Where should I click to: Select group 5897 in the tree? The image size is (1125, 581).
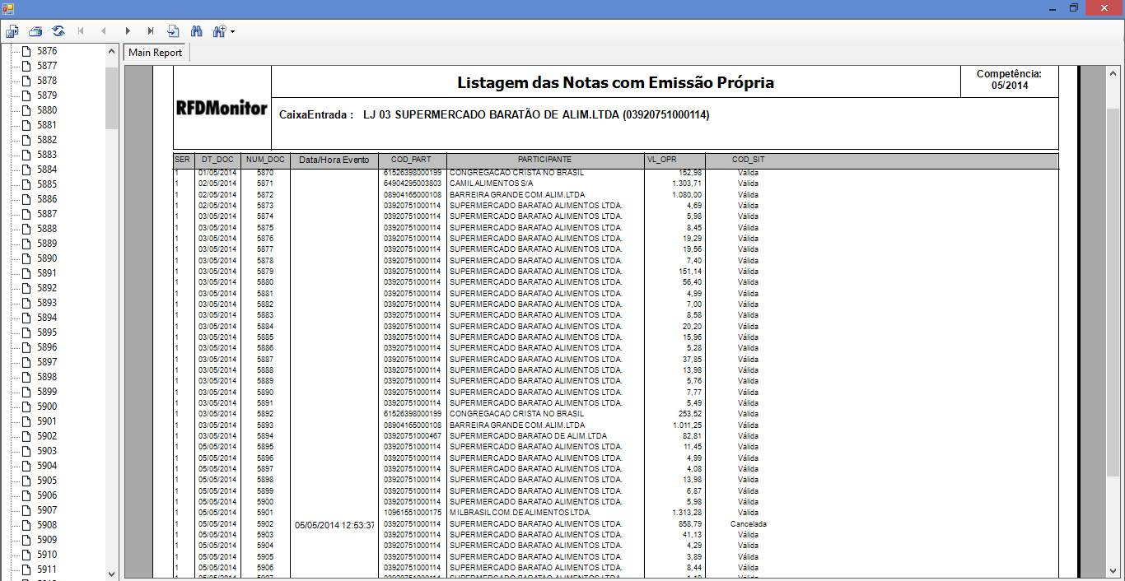point(47,362)
